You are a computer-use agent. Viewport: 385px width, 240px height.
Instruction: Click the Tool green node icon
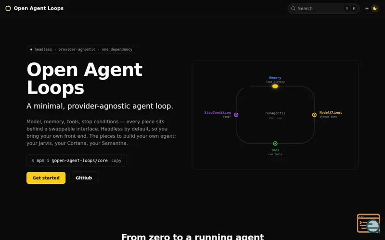275,144
